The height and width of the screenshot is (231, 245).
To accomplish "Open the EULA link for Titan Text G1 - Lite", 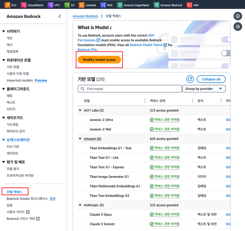I will coord(228,158).
